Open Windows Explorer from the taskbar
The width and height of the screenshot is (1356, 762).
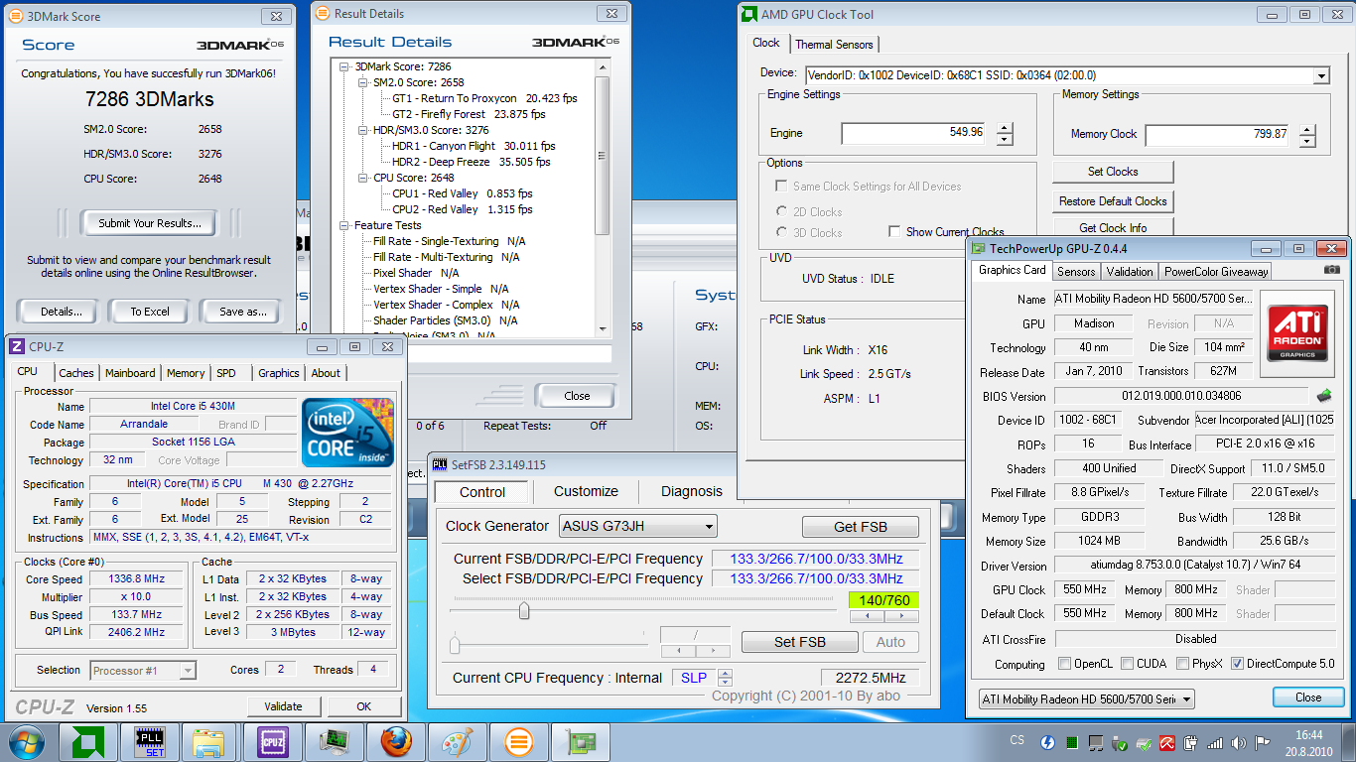click(x=209, y=742)
